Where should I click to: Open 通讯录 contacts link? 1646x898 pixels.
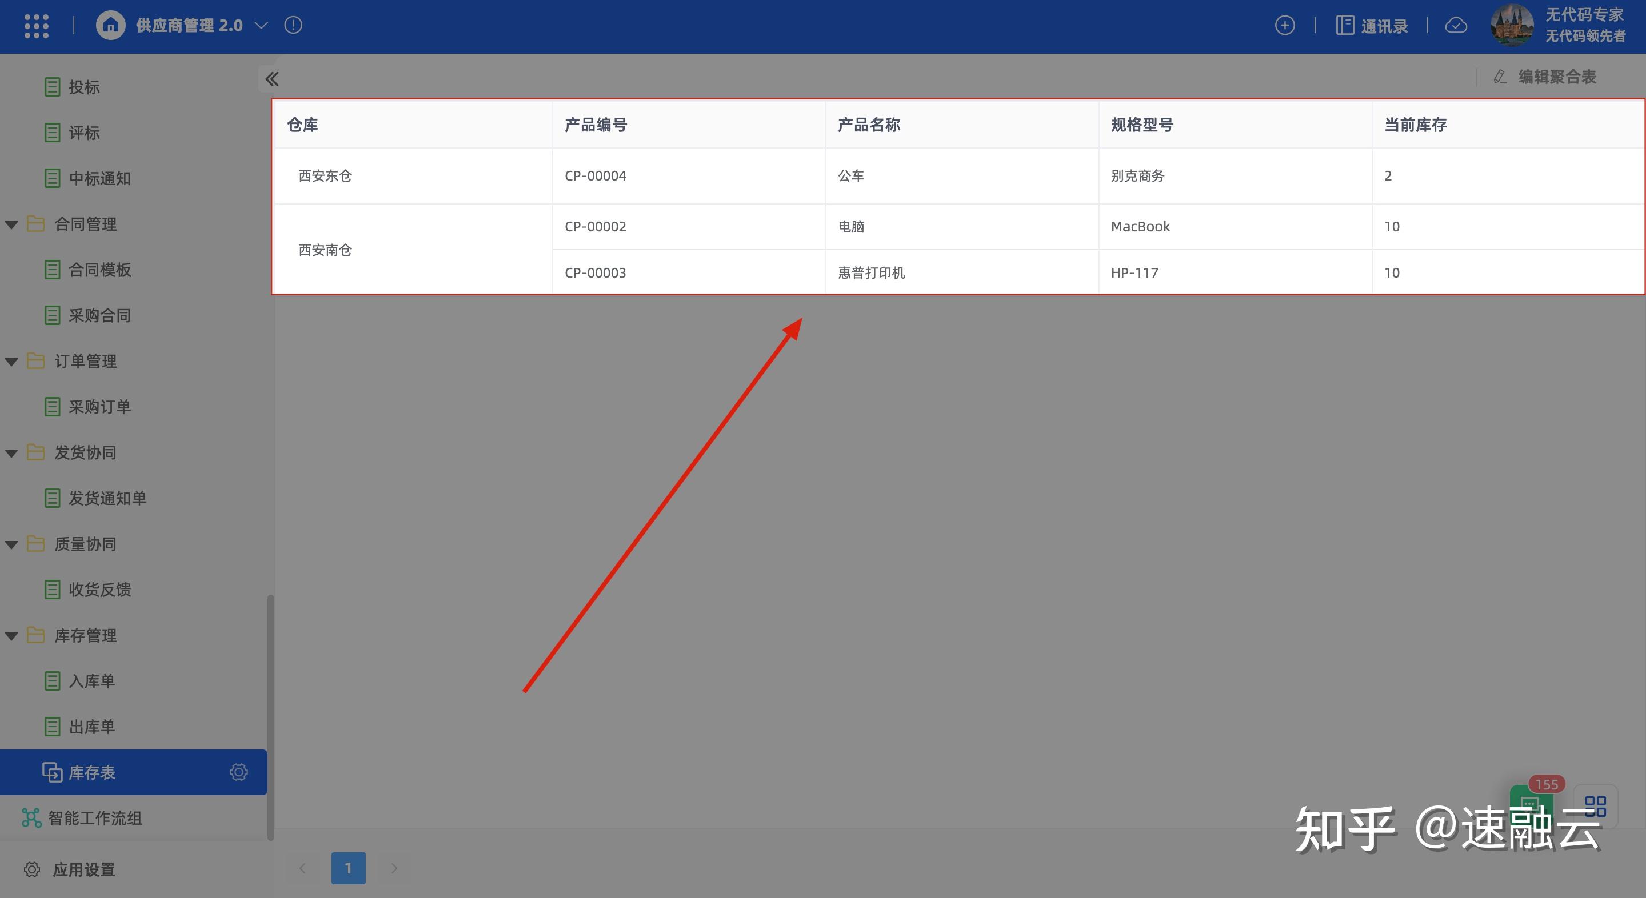[x=1372, y=26]
